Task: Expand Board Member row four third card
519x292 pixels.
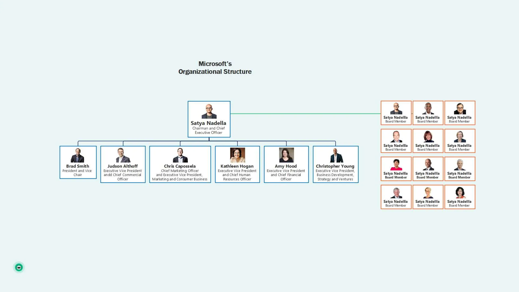Action: 459,197
